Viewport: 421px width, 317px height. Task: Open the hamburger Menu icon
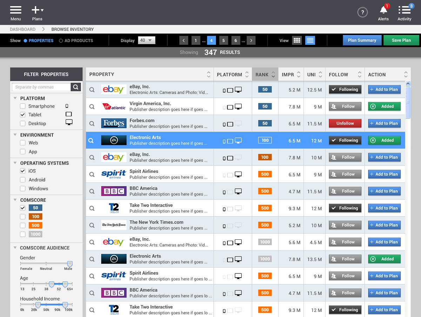pos(16,10)
